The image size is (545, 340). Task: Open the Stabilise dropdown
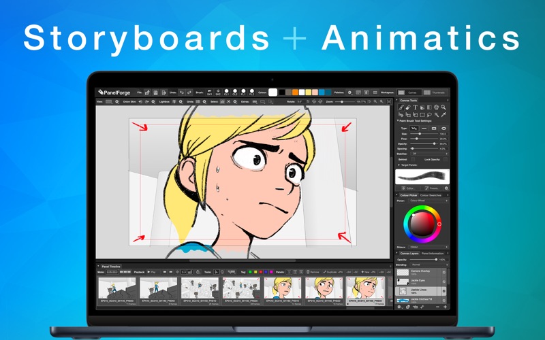coord(429,154)
